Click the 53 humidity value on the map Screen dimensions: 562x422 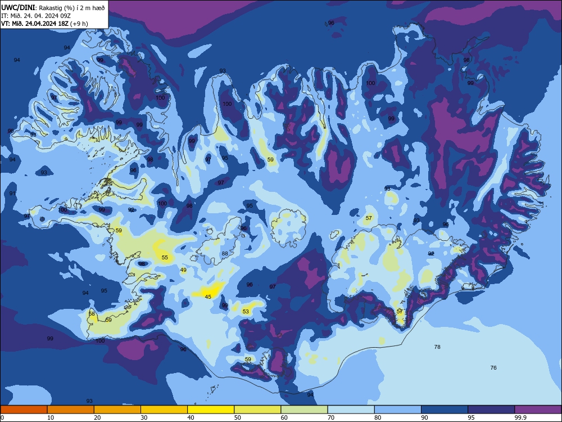[246, 312]
